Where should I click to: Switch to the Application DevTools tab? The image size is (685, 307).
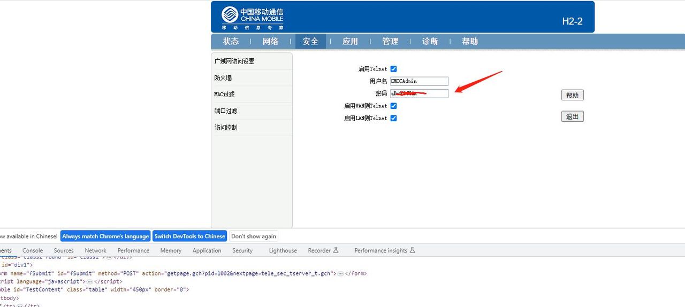point(207,250)
